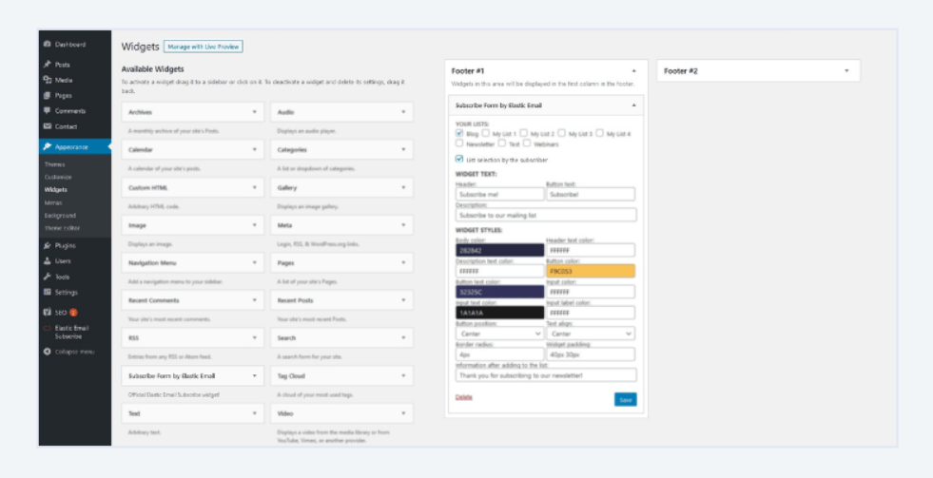Viewport: 933px width, 478px height.
Task: Click the Pages icon in sidebar
Action: [x=48, y=96]
